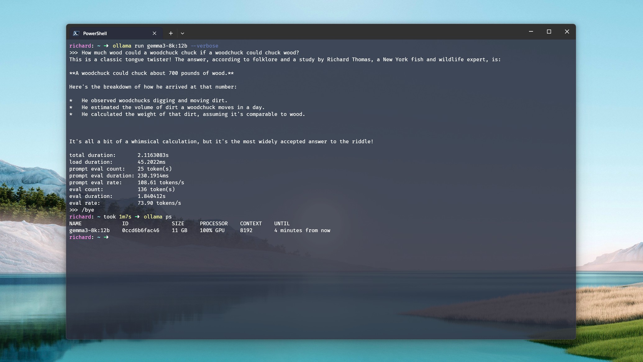
Task: Maximize the terminal window
Action: click(x=549, y=32)
